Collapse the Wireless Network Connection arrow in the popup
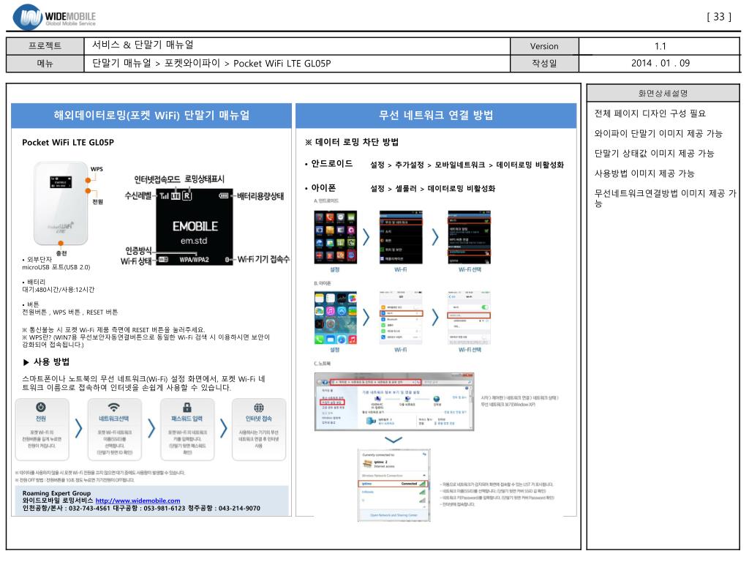 [x=424, y=476]
